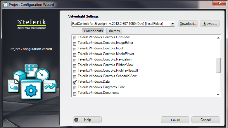Click the components list scrollbar thumb
228x128 pixels.
point(218,65)
